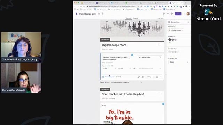Select the light gray theme color

tap(175, 40)
